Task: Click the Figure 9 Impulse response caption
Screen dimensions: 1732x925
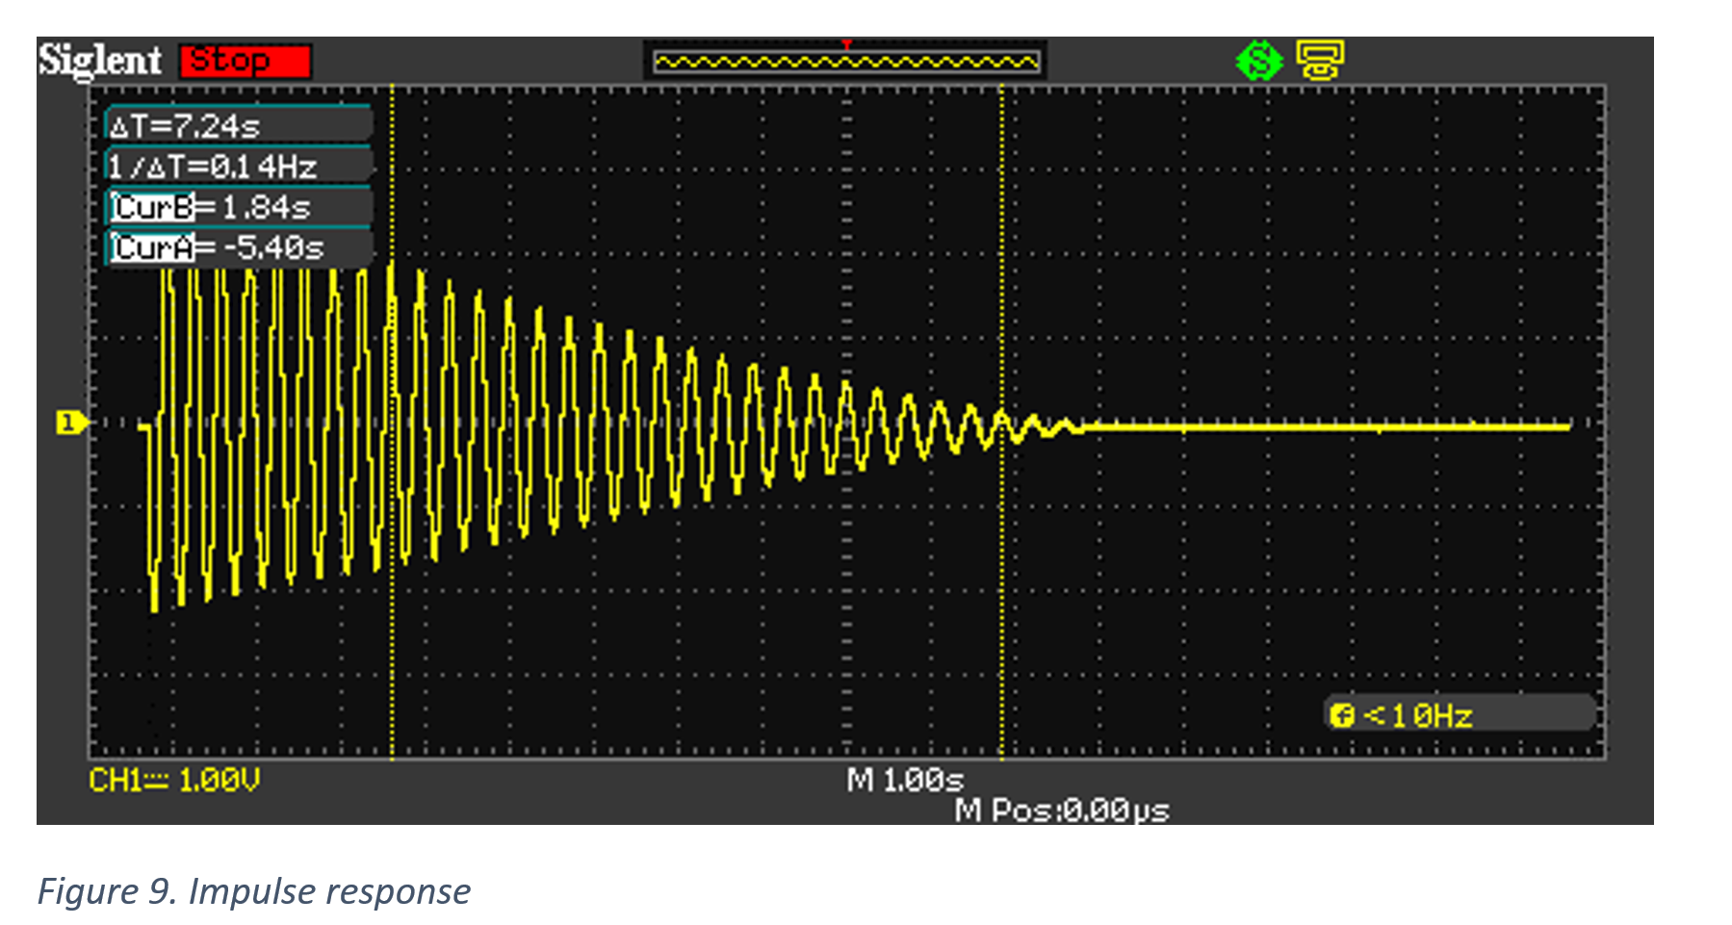Action: [254, 891]
